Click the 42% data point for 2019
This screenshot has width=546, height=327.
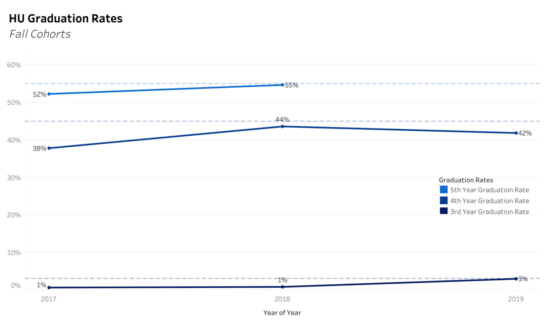pyautogui.click(x=516, y=133)
